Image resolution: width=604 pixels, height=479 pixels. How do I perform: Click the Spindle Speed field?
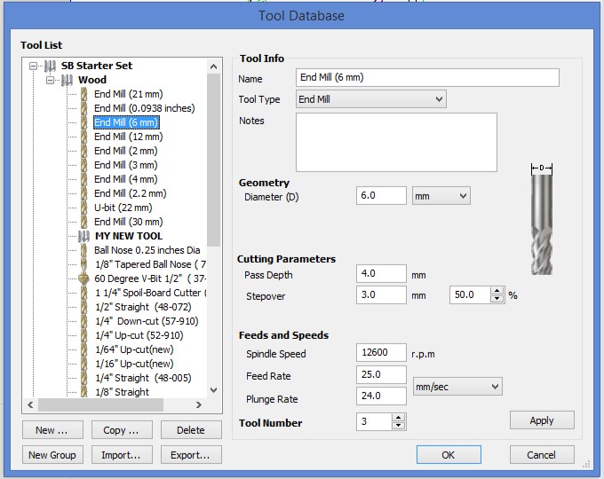pyautogui.click(x=381, y=353)
